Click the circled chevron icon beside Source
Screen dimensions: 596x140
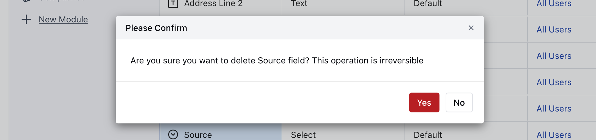[173, 134]
